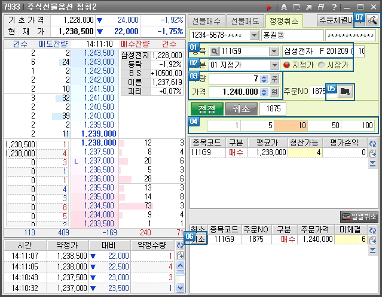Click ask price 1,240,000 in order book
The height and width of the screenshot is (297, 382).
(x=99, y=116)
